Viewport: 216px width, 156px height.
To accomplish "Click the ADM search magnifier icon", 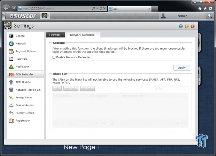I will pyautogui.click(x=210, y=16).
